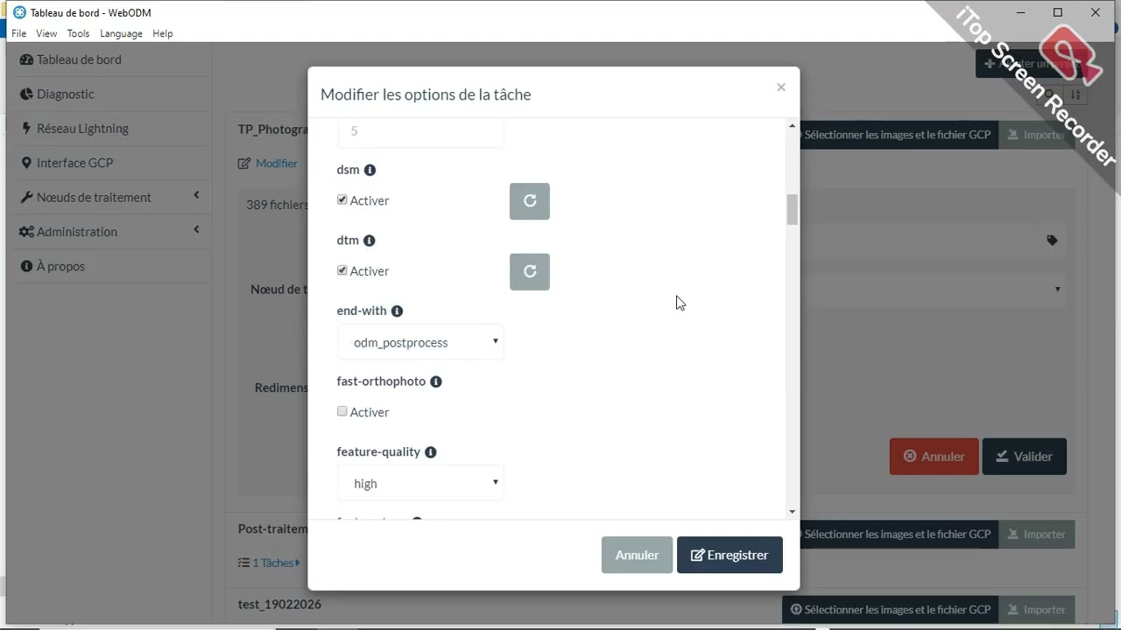This screenshot has width=1121, height=630.
Task: Open the Language menu
Action: click(121, 33)
